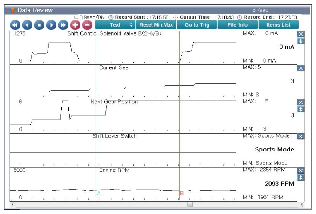This screenshot has height=214, width=316.
Task: Click the fast forward playback button
Action: [x=63, y=25]
